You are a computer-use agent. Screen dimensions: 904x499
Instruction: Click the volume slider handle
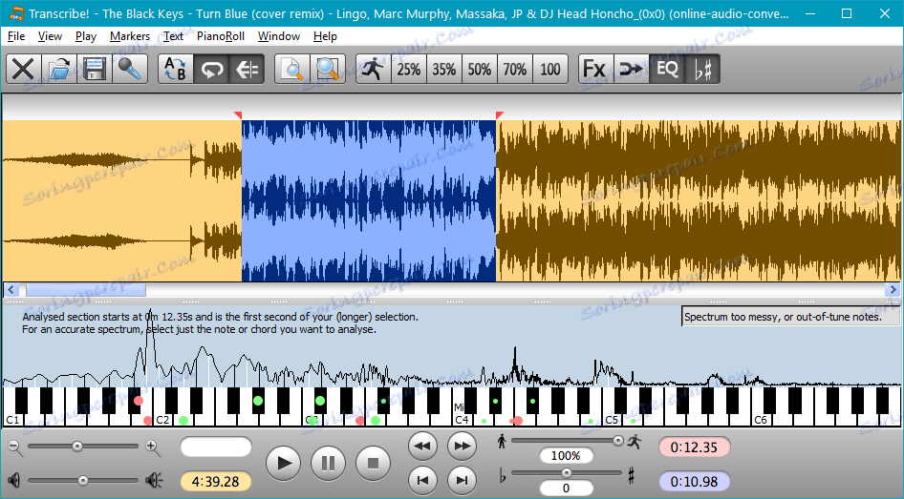click(82, 480)
